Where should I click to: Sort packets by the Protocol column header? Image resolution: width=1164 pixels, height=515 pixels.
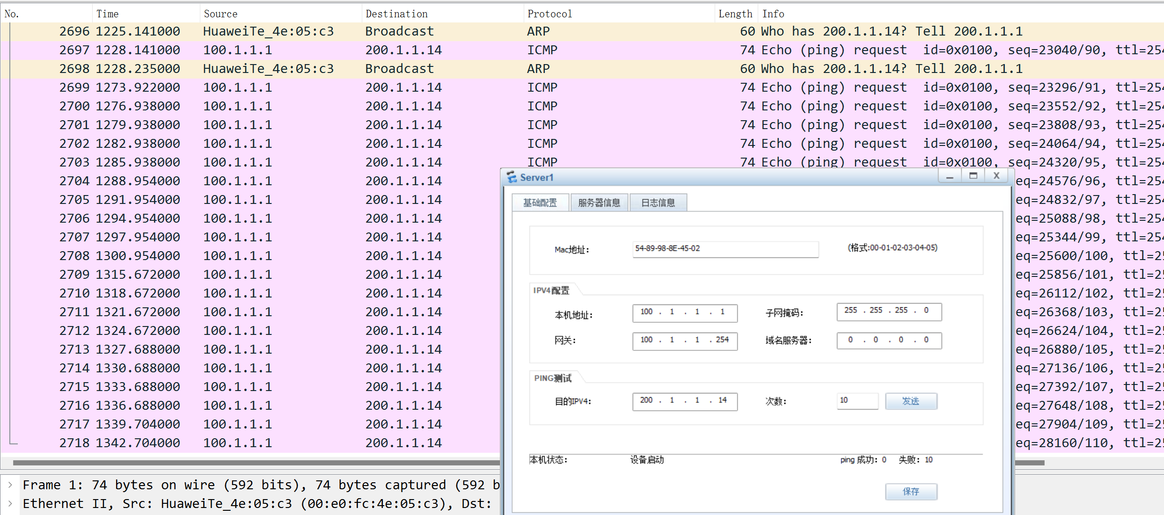coord(549,14)
